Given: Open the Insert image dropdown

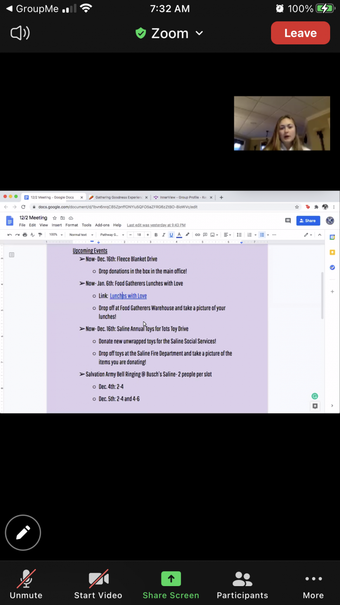Looking at the screenshot, I should tap(214, 235).
